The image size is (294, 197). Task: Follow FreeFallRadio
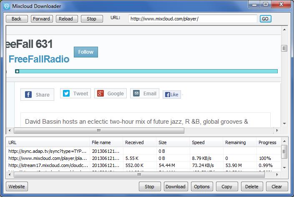click(86, 52)
